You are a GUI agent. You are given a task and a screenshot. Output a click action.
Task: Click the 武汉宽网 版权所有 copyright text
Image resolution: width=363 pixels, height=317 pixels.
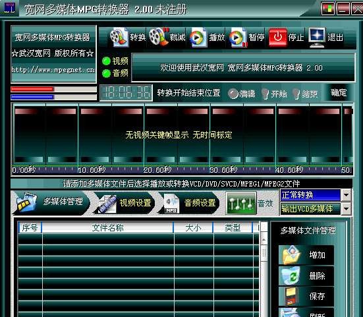pos(53,53)
